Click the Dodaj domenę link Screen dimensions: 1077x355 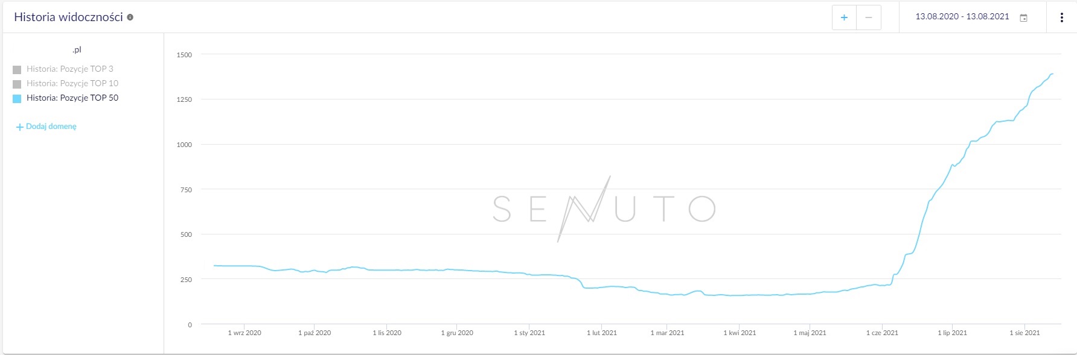tap(51, 127)
